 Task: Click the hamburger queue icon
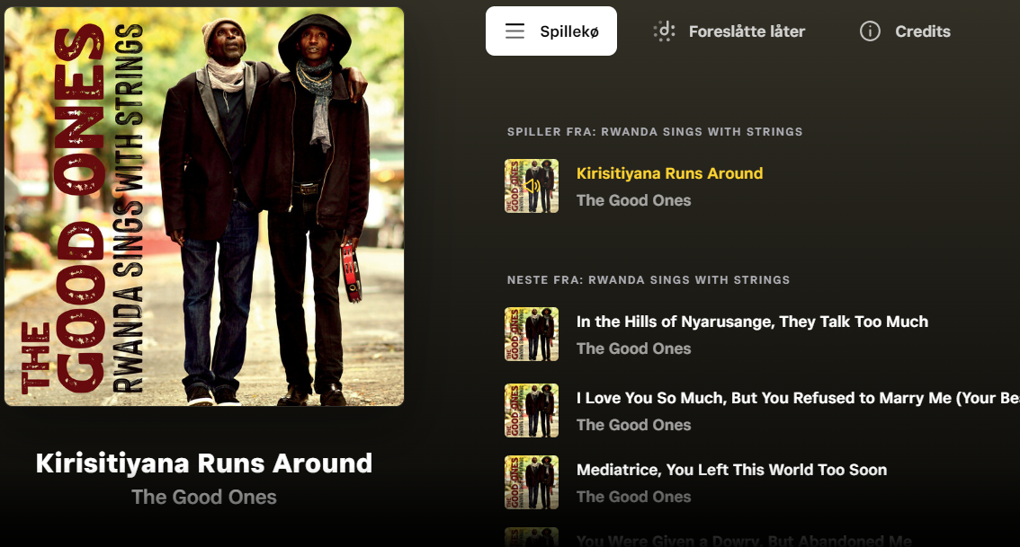[514, 31]
